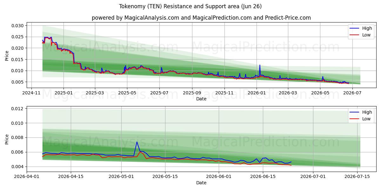Screen dimensions: 381x190
Task: Click the 'Price' y-axis title of bottom chart
Action: pos(7,139)
